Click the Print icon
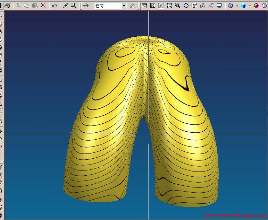The height and width of the screenshot is (220, 268). coord(7,6)
